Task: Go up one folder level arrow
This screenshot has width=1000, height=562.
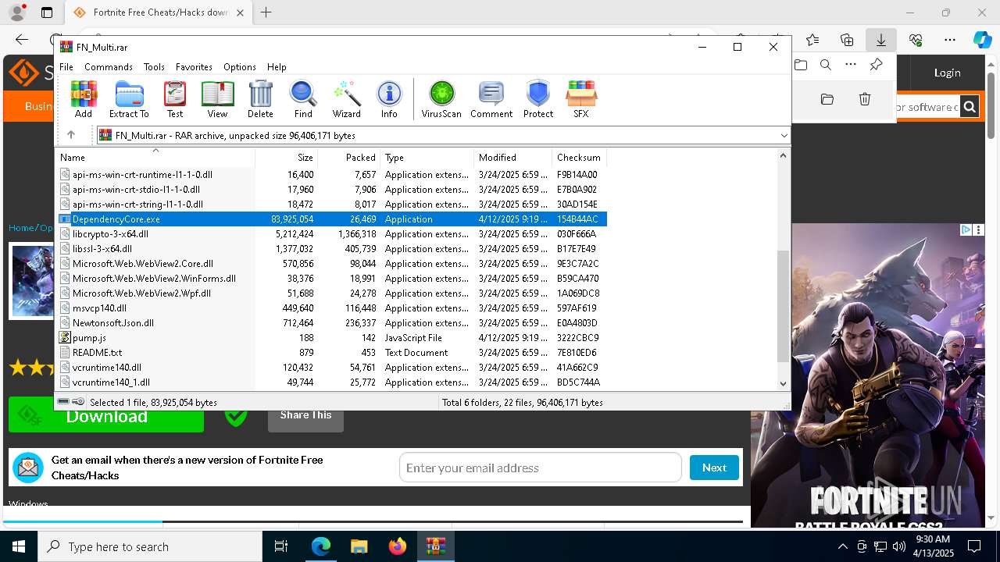Action: pos(71,135)
